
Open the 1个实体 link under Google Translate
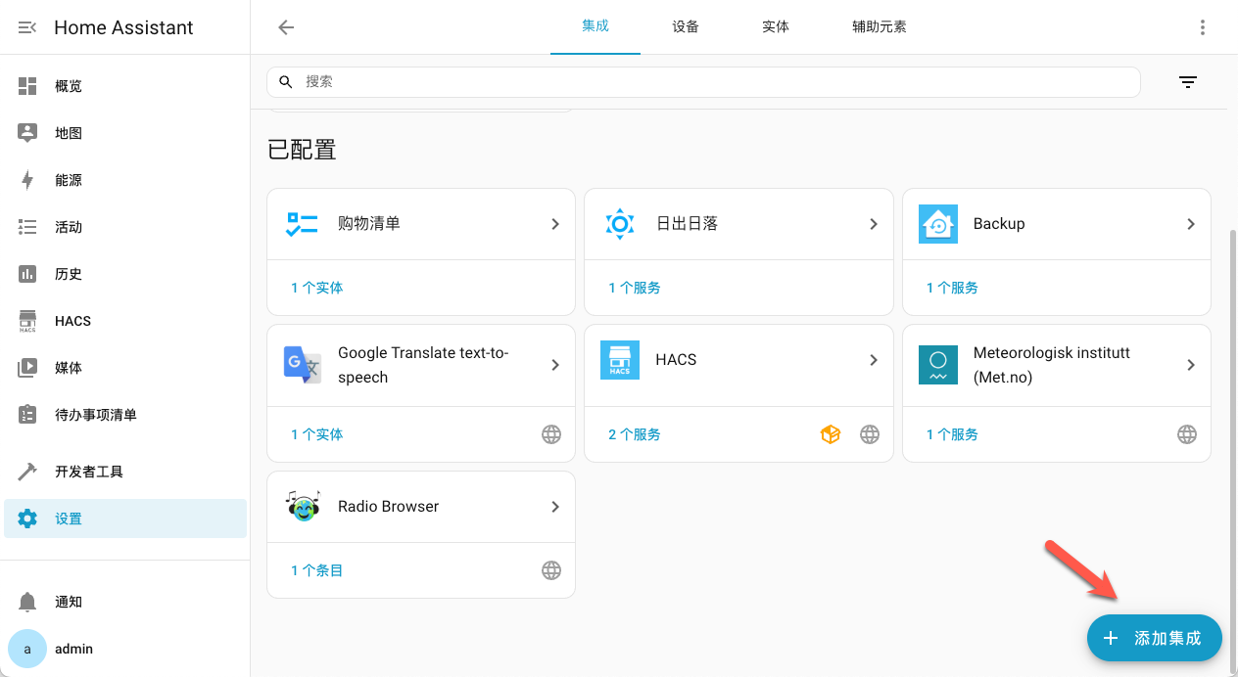pyautogui.click(x=315, y=433)
